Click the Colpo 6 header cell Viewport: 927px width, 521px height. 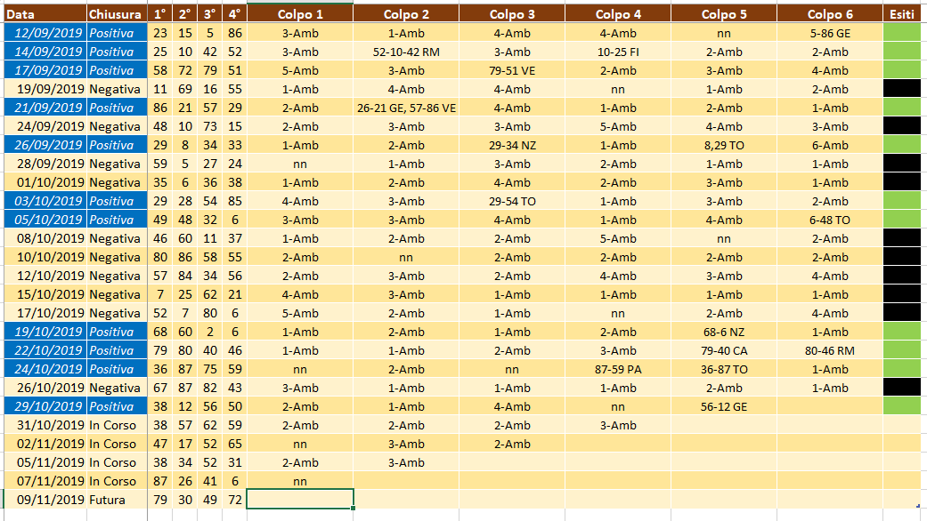coord(830,14)
